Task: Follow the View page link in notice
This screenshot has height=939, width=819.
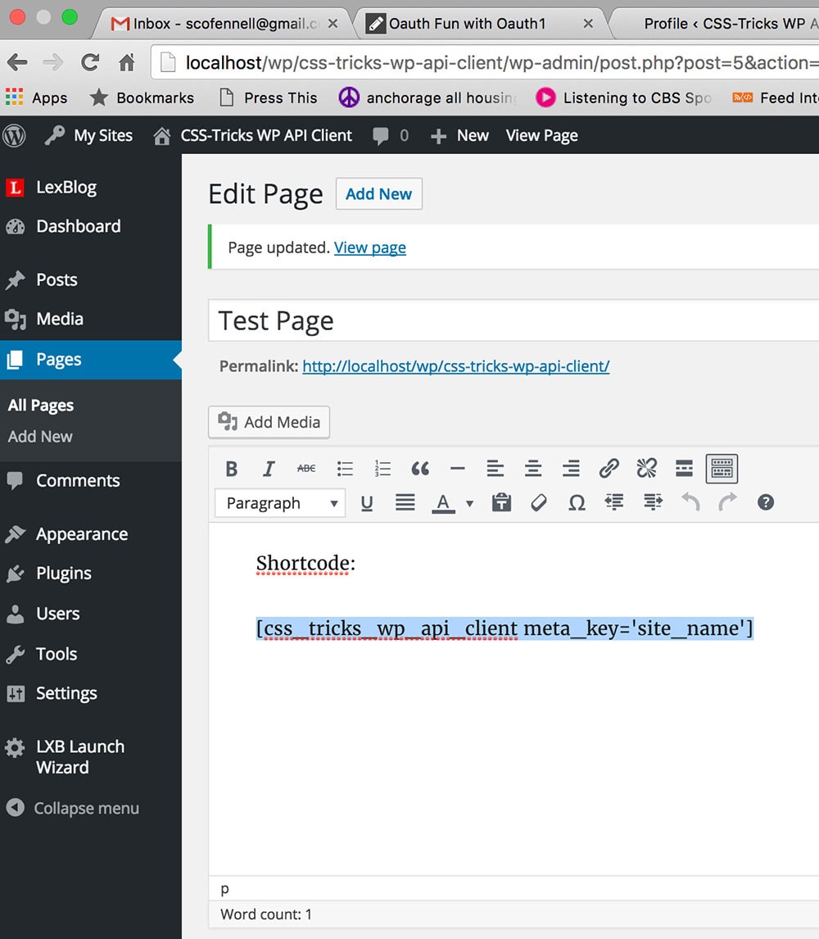Action: coord(369,247)
